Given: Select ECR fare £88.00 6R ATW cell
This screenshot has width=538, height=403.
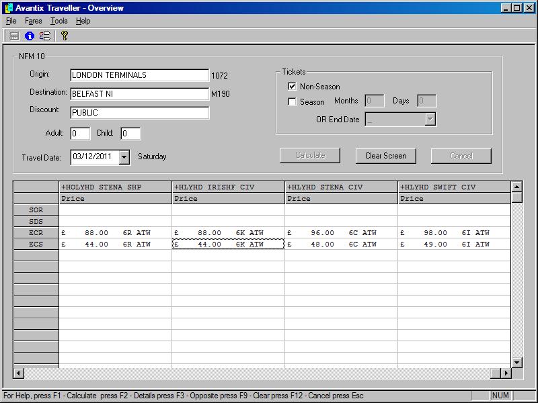Looking at the screenshot, I should click(x=115, y=232).
